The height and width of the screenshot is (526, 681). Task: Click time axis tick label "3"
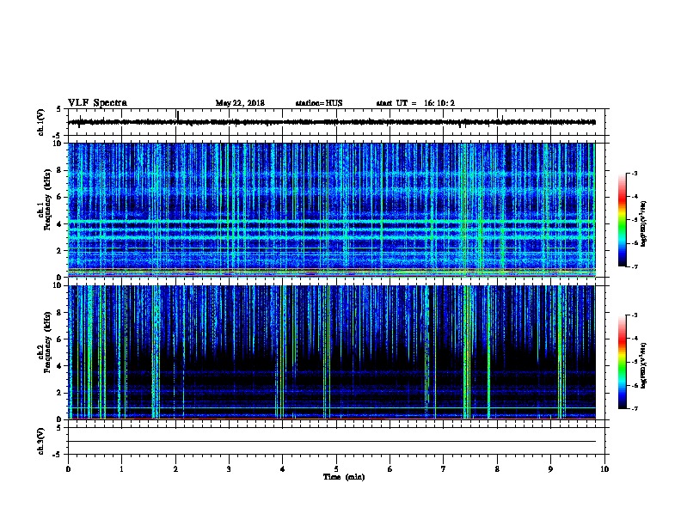[x=229, y=469]
